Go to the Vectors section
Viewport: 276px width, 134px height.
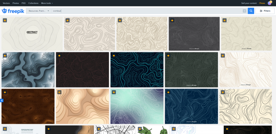click(6, 3)
